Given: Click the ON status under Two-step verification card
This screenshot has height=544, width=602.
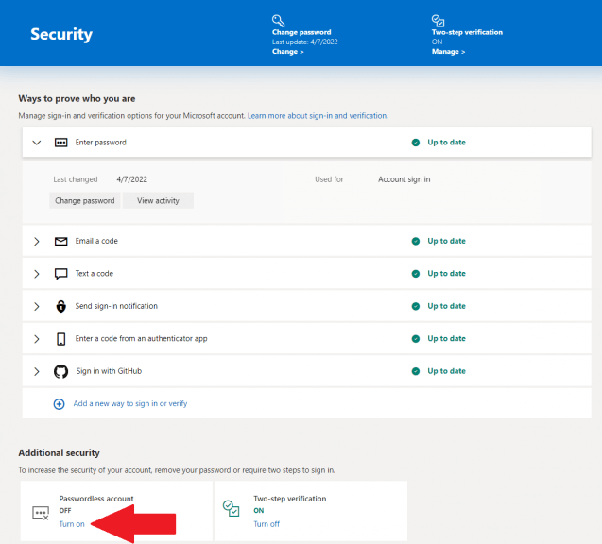Looking at the screenshot, I should 259,511.
